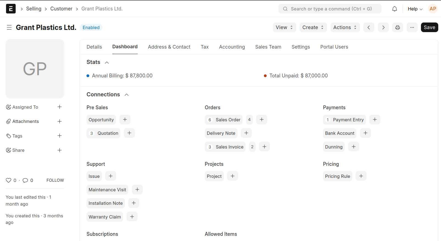Screen dimensions: 441x241
Task: Open the Sales Order connection link
Action: point(228,120)
